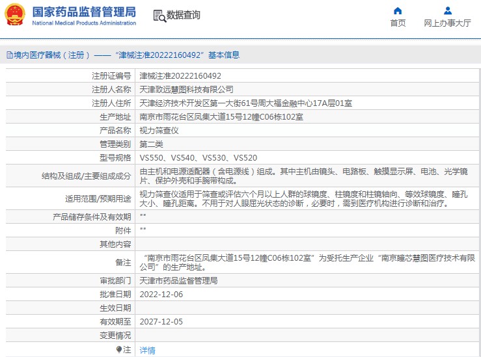
Task: Click the 型号规格 field label
Action: [115, 158]
